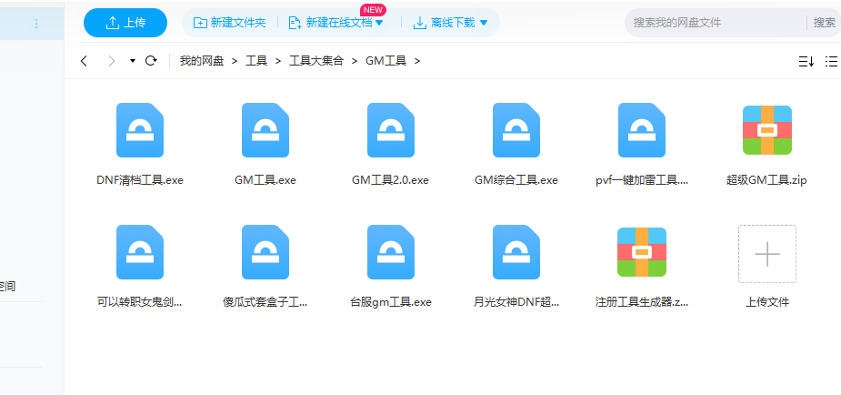
Task: Click the 搜索 button
Action: [x=825, y=23]
